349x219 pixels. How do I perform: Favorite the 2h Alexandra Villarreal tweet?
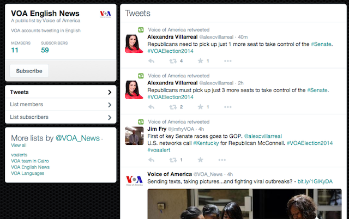[200, 107]
